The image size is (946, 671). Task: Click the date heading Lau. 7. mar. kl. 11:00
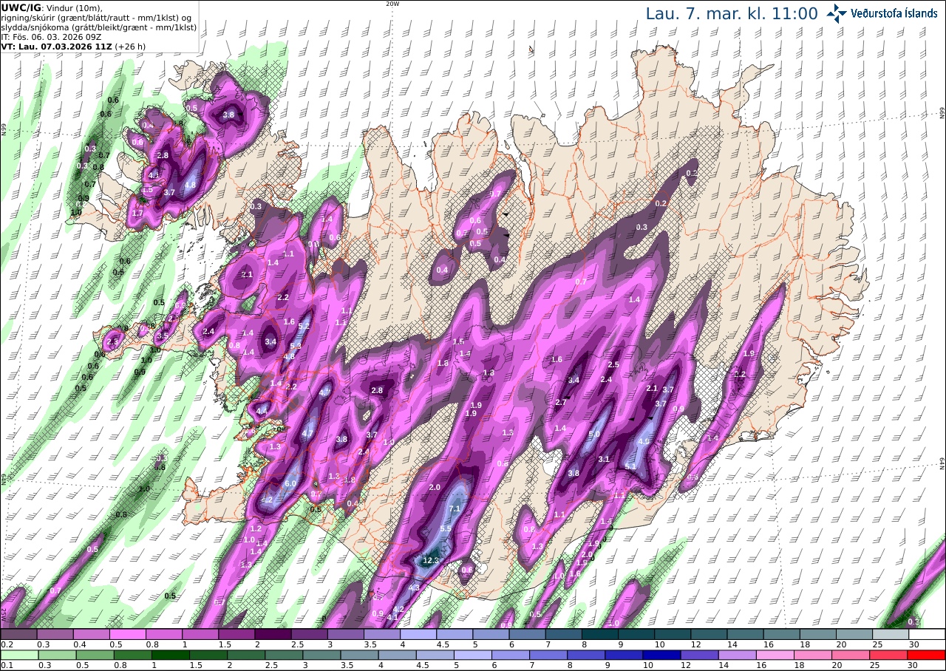[732, 13]
